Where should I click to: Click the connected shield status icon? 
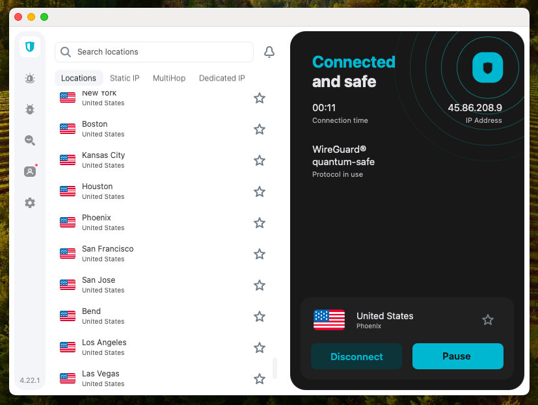(487, 68)
